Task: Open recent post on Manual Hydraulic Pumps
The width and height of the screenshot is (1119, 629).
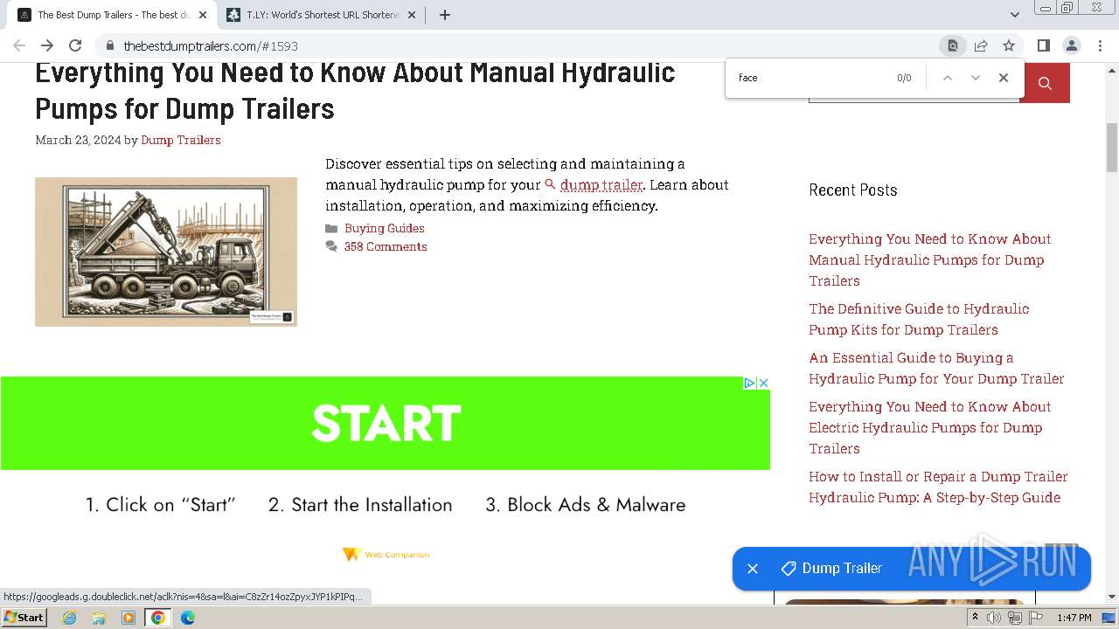Action: click(x=930, y=259)
